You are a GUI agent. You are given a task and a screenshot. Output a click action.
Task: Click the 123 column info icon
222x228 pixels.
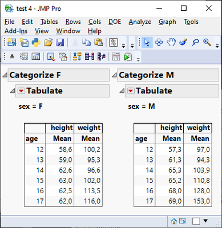click(36, 56)
